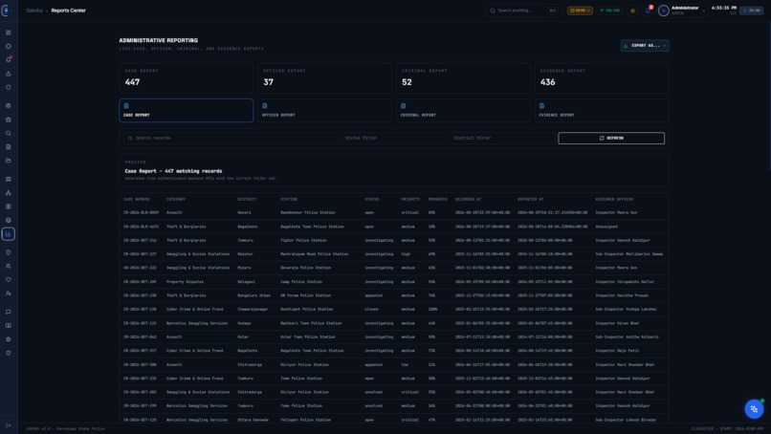Open the chat bubble sidebar icon
The image size is (771, 434).
coord(9,312)
